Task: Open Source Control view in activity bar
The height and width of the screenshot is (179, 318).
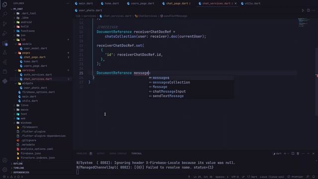Action: point(4,24)
